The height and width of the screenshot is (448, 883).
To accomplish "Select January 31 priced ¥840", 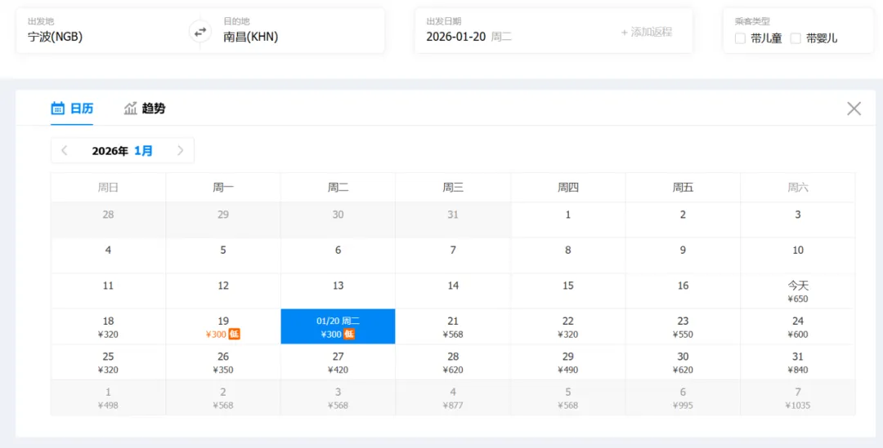I will tap(797, 362).
